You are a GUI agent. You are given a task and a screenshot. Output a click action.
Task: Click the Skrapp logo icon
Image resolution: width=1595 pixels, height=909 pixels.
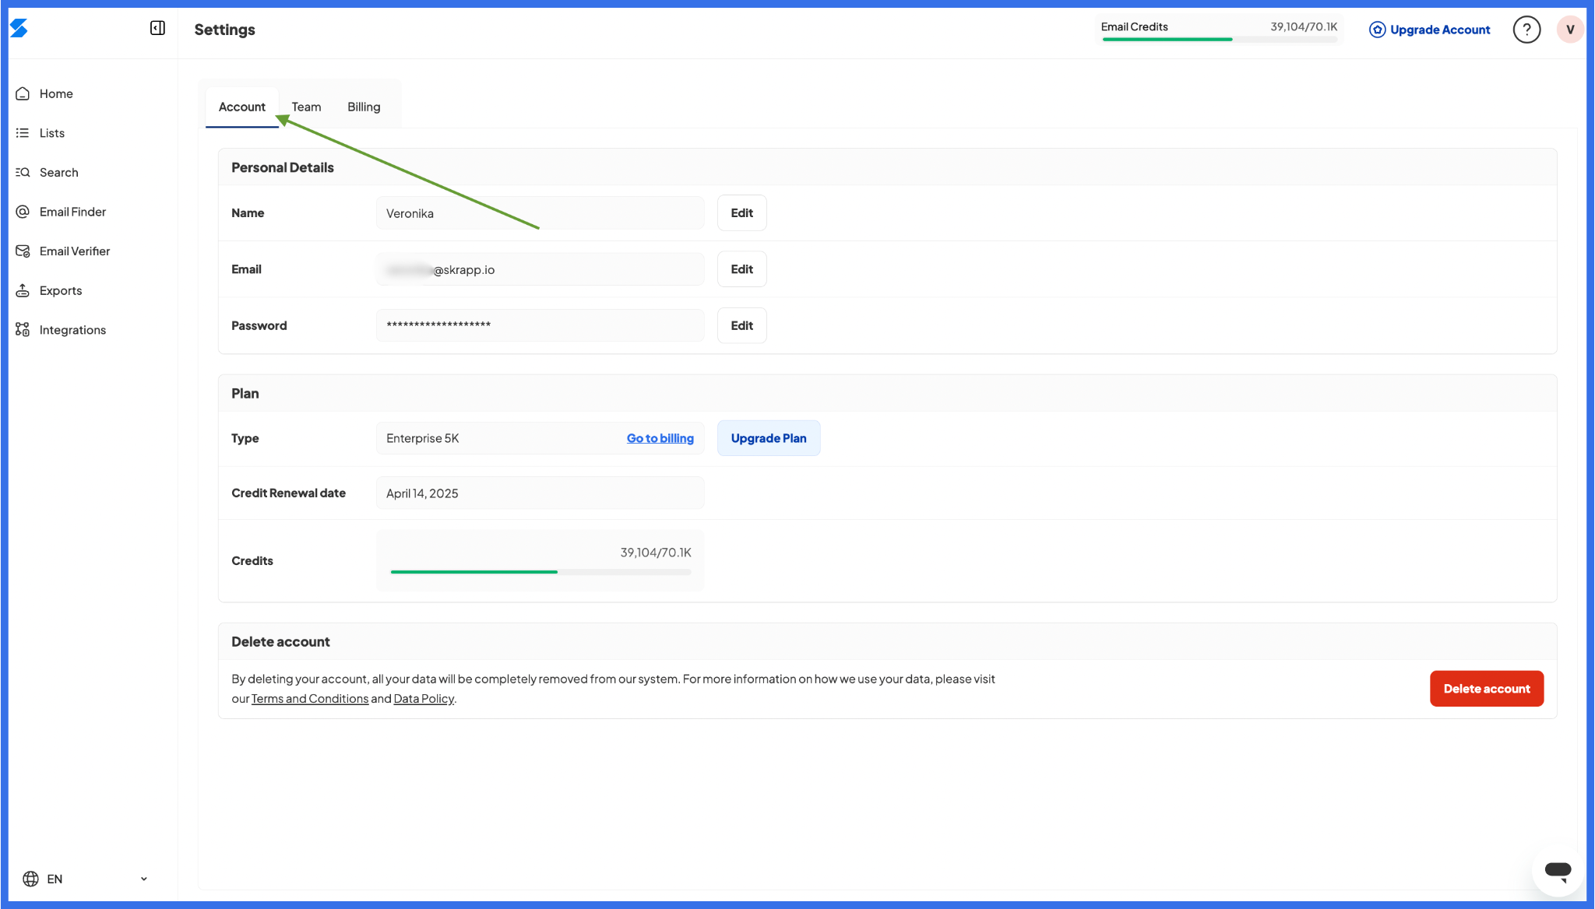click(19, 28)
